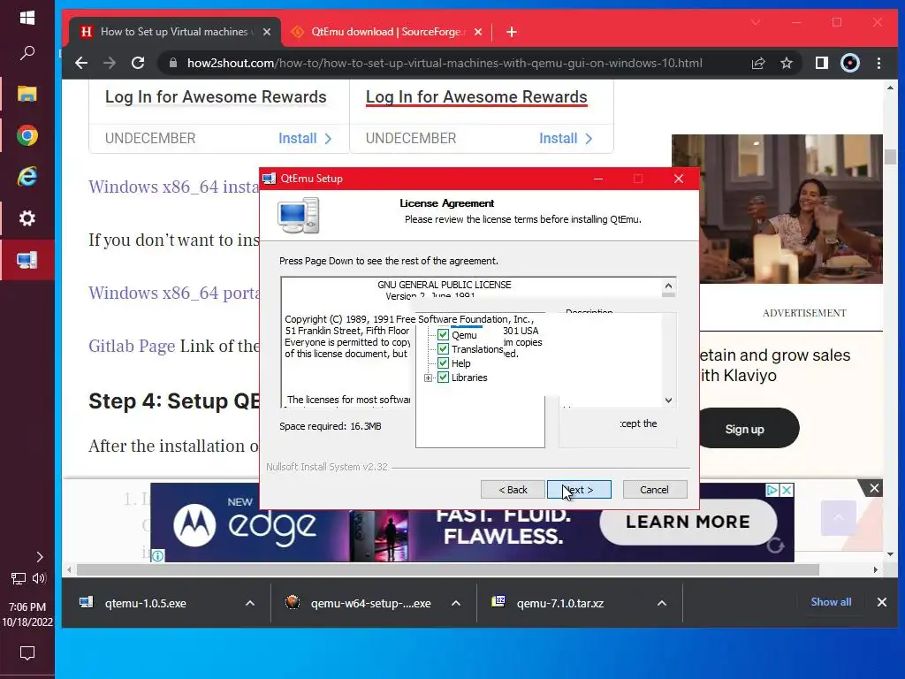Image resolution: width=905 pixels, height=679 pixels.
Task: Go forward in Chrome
Action: tap(110, 63)
